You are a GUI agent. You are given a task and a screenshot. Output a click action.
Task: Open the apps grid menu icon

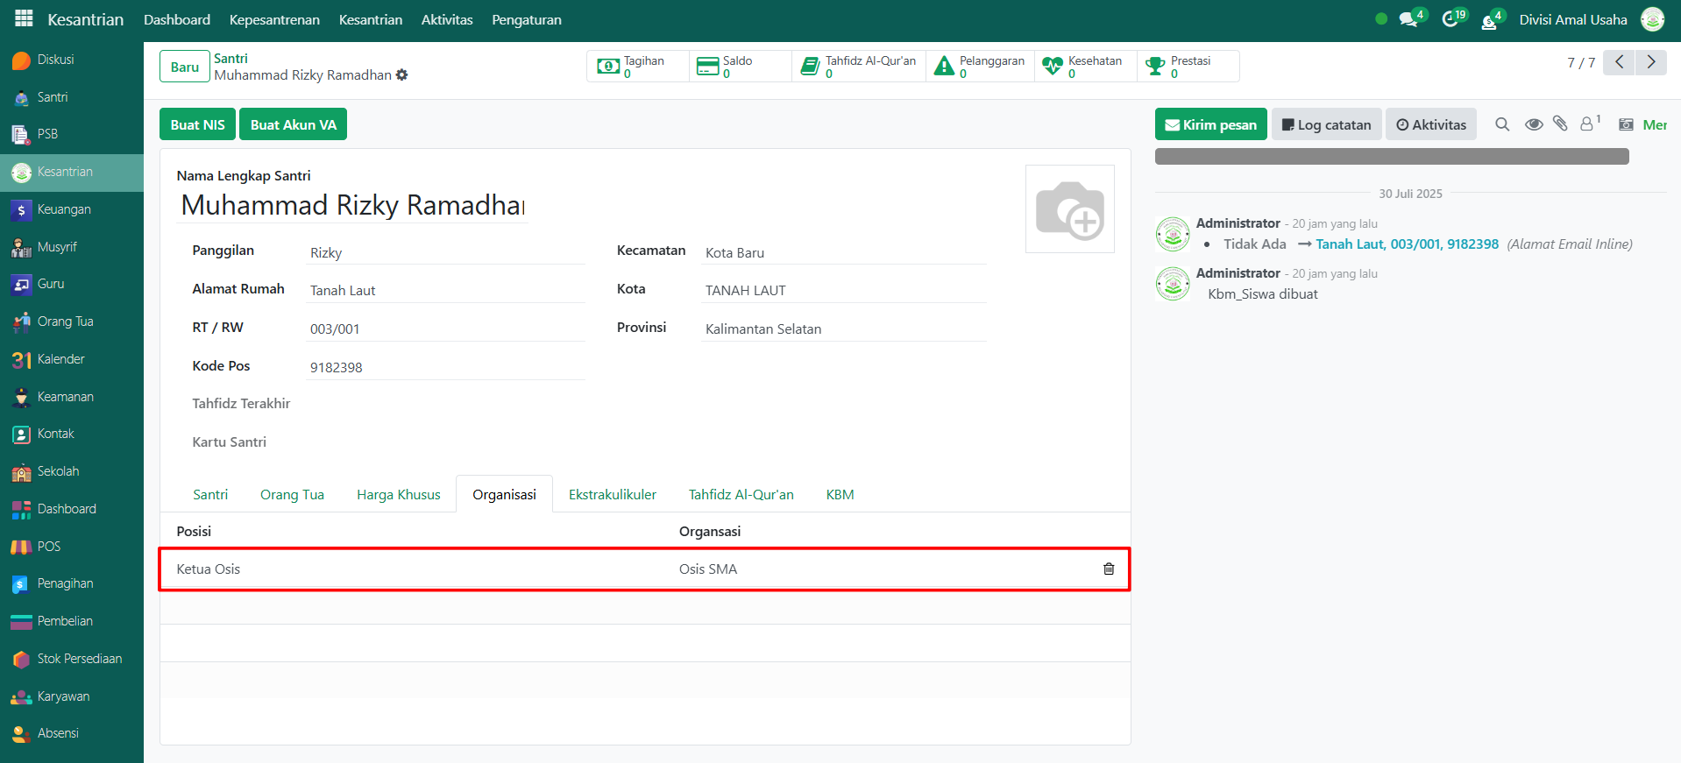24,19
